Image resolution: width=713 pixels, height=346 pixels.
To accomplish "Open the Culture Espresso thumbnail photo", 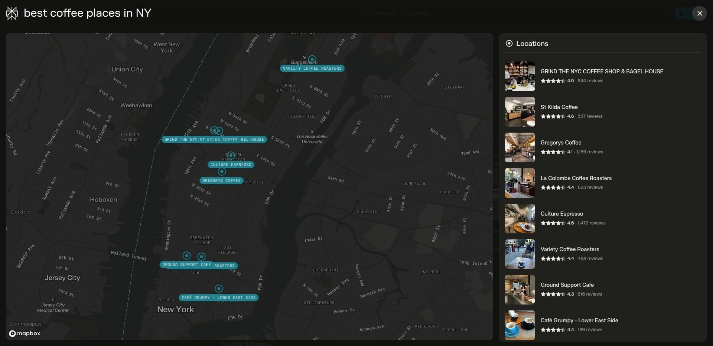I will tap(520, 219).
